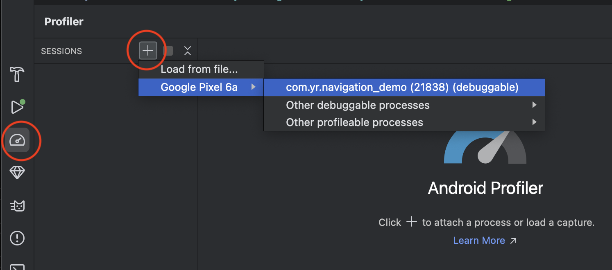Choose Load from file... menu entry

click(x=199, y=69)
